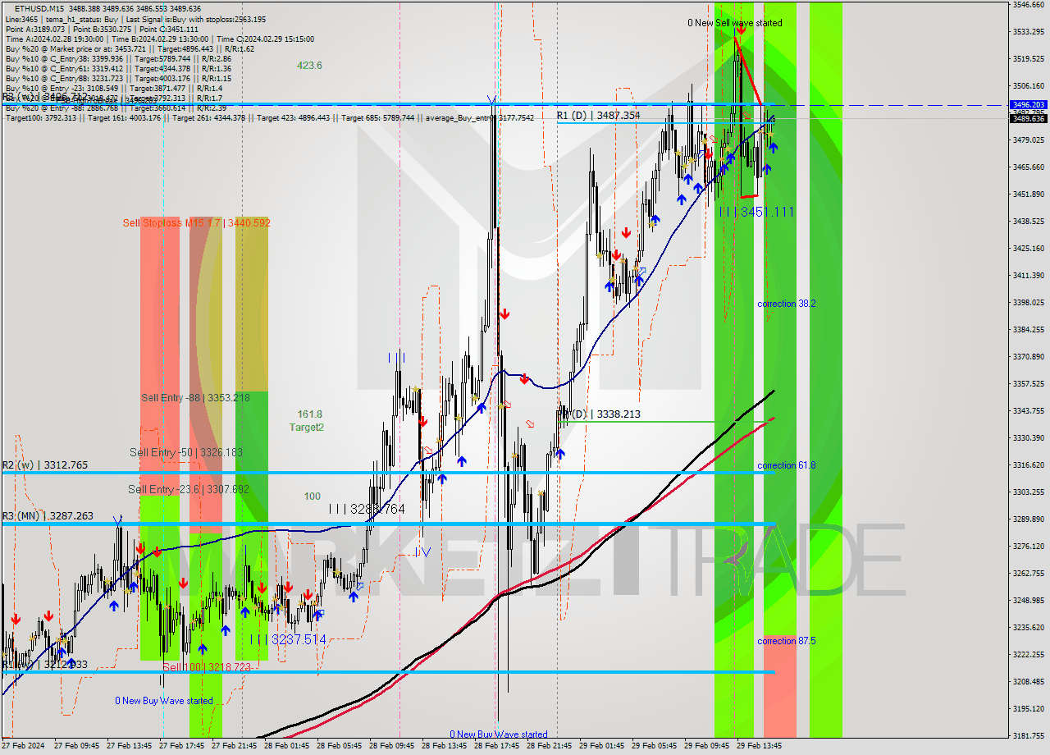
Task: Click the 'Sell 100 | 3218.723' label
Action: point(206,668)
